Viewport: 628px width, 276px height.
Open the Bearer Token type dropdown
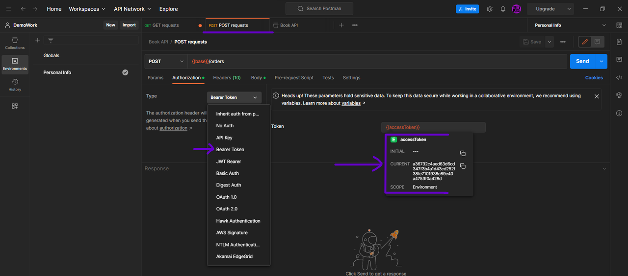pyautogui.click(x=234, y=97)
